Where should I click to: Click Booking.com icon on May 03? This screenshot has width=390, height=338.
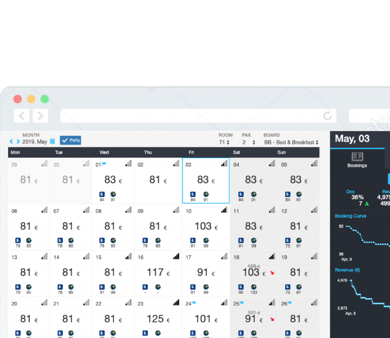[x=193, y=194]
